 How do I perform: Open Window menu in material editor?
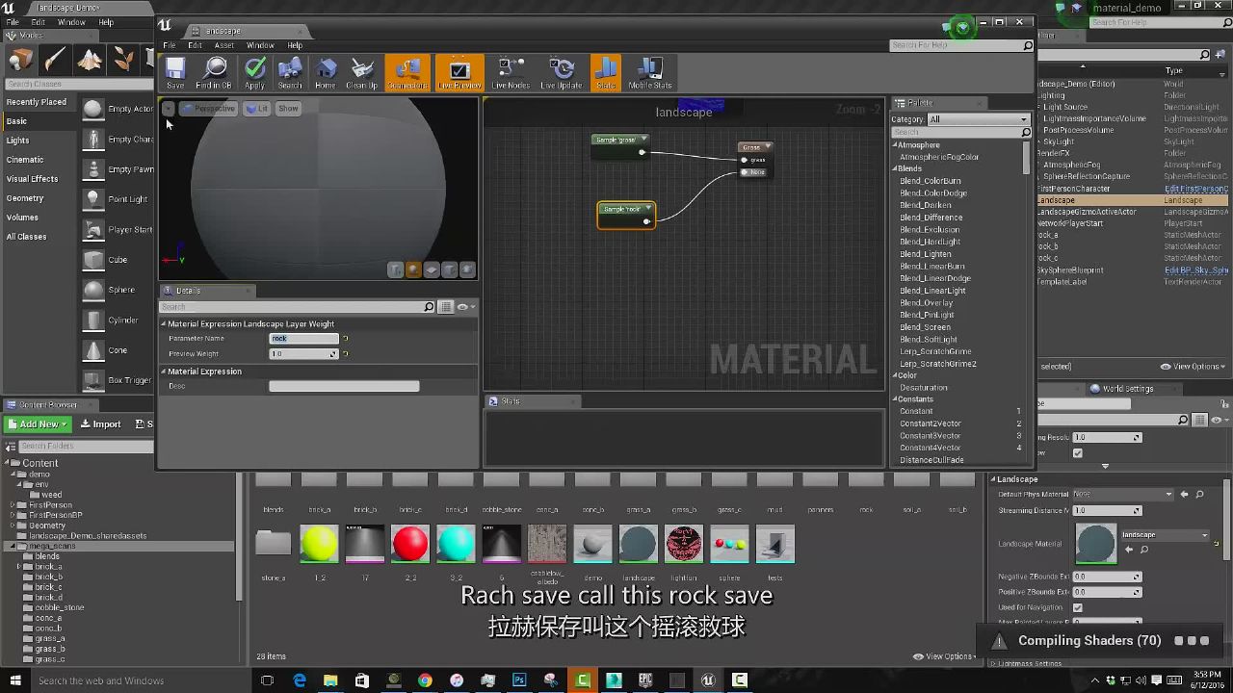tap(260, 45)
